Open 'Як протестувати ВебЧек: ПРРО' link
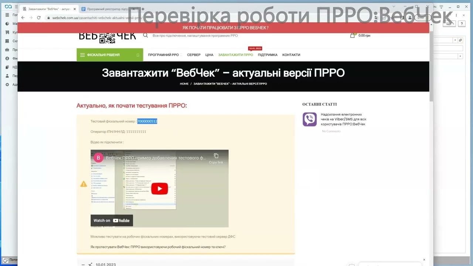This screenshot has height=266, width=473. pos(158,247)
